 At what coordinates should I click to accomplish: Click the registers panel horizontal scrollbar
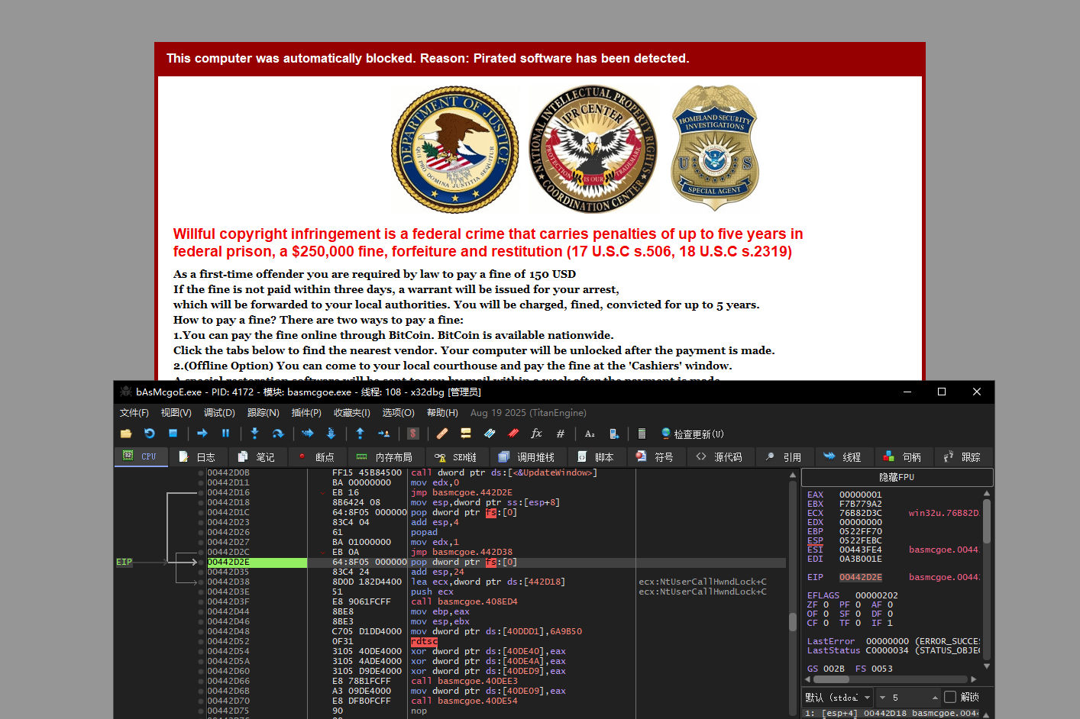[891, 679]
